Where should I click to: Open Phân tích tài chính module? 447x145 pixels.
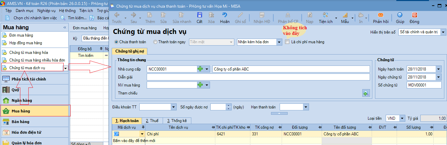[x=35, y=79]
